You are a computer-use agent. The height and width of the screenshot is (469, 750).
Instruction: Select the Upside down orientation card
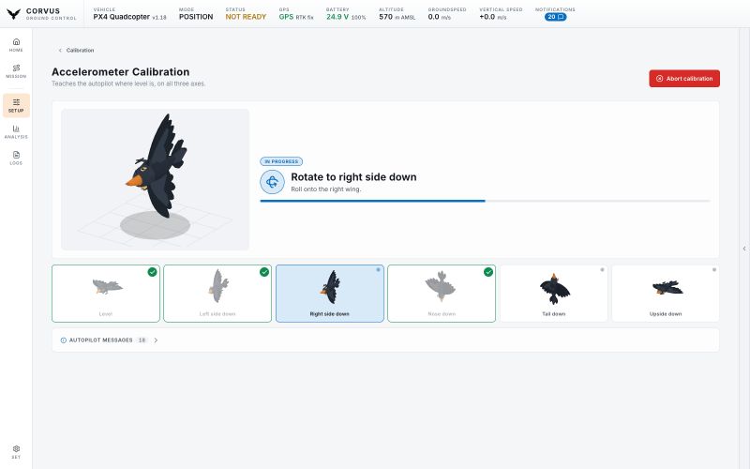pyautogui.click(x=666, y=294)
